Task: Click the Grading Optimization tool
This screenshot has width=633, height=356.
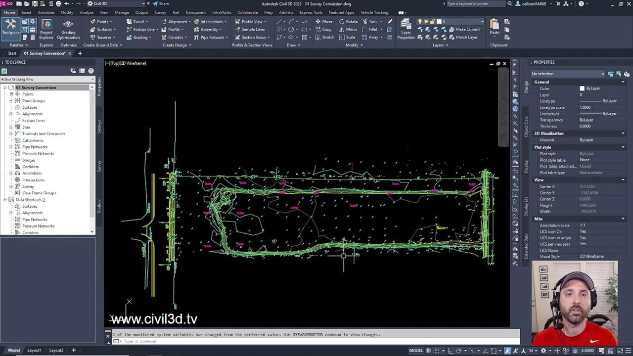Action: click(68, 29)
